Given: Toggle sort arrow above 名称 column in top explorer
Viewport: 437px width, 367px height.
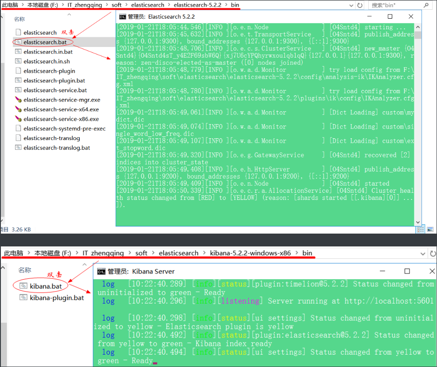Looking at the screenshot, I should click(70, 15).
